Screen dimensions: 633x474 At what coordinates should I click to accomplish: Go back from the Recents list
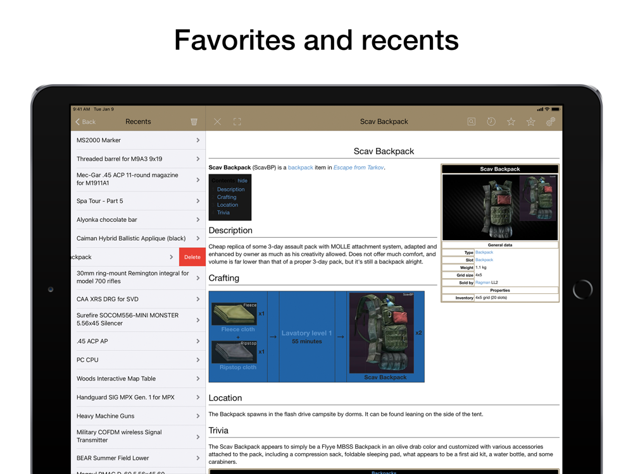point(85,122)
